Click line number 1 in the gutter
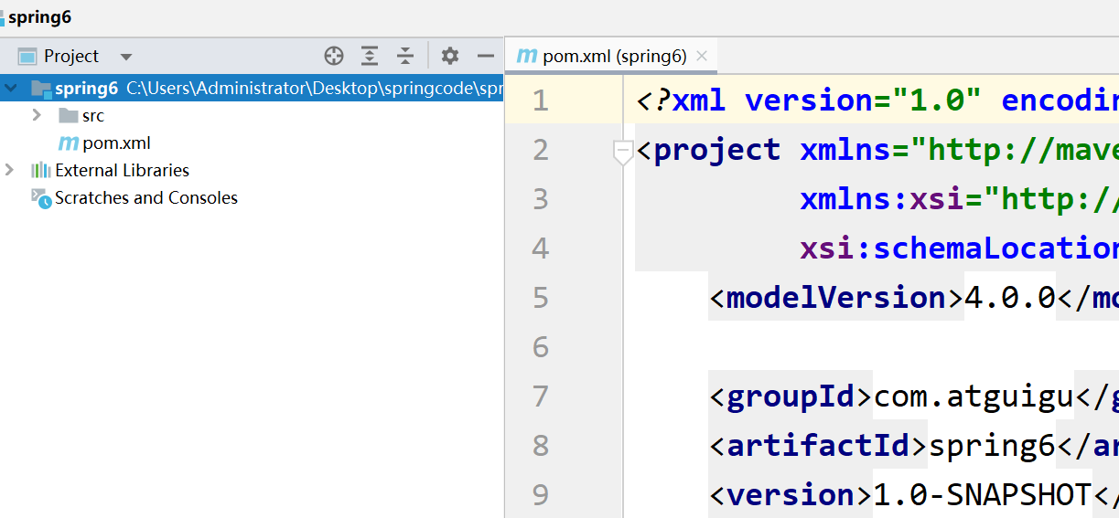This screenshot has height=518, width=1119. coord(540,100)
